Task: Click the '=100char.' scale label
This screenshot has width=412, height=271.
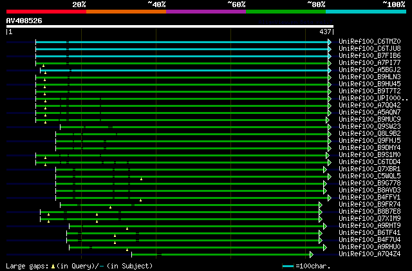Action: [313, 266]
